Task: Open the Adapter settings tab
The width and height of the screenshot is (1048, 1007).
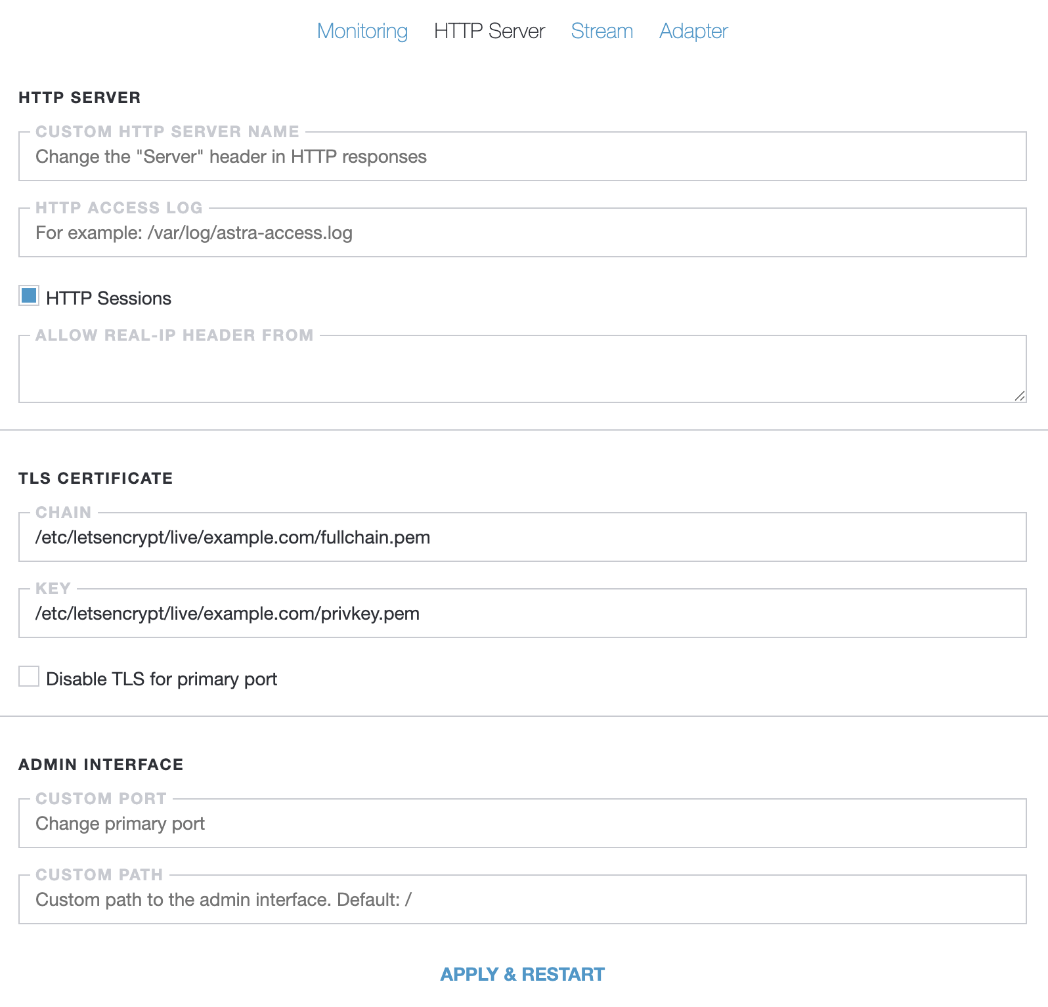Action: click(x=693, y=31)
